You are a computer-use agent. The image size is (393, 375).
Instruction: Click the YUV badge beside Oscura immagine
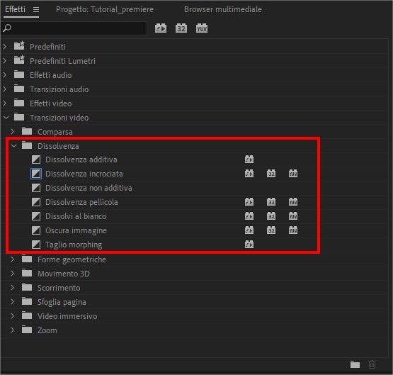coord(293,230)
